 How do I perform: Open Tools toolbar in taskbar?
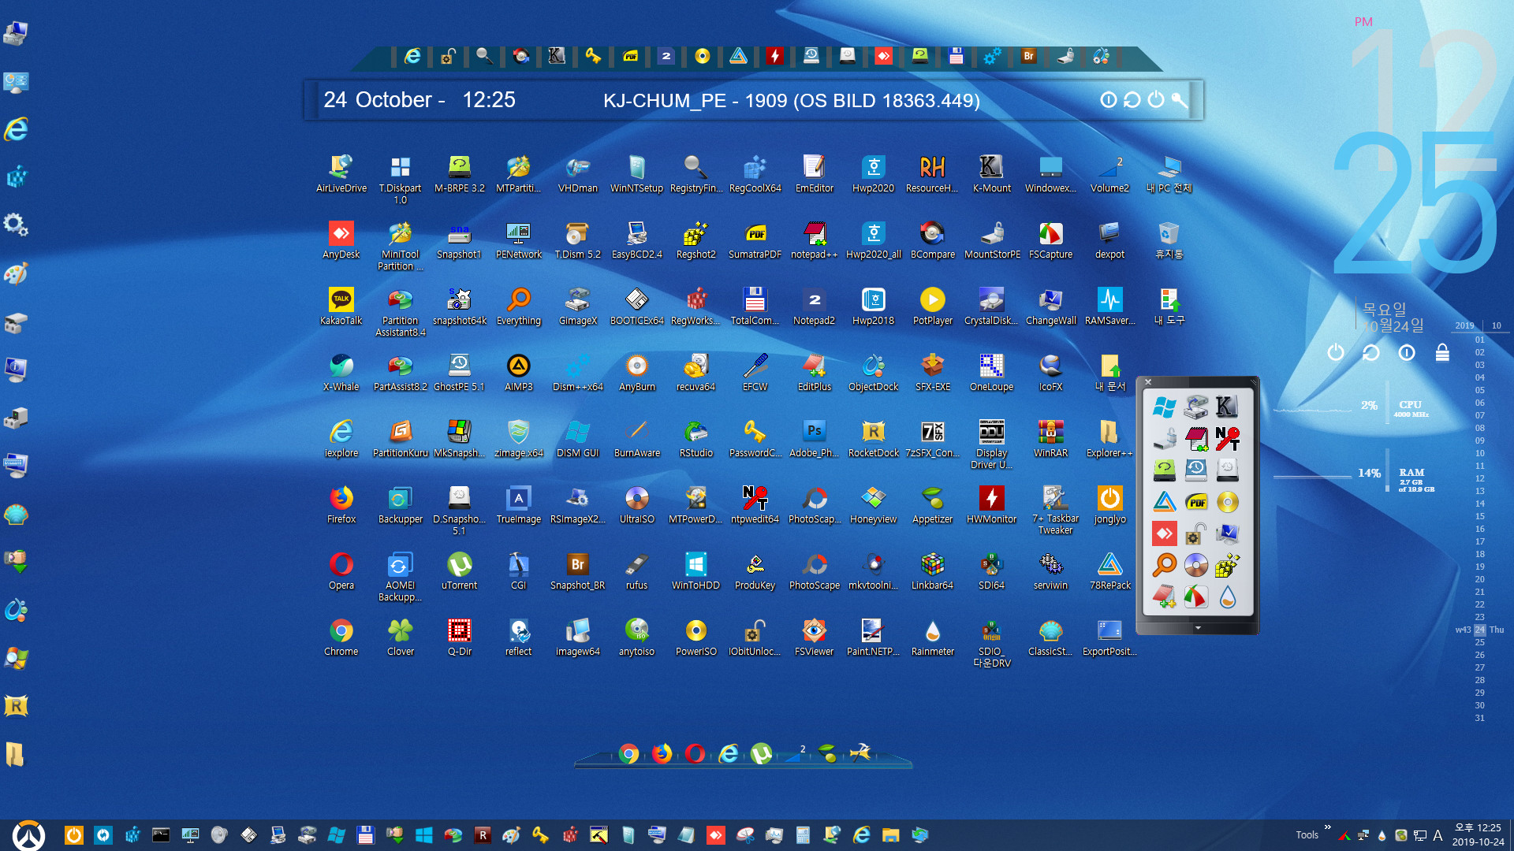(1307, 835)
